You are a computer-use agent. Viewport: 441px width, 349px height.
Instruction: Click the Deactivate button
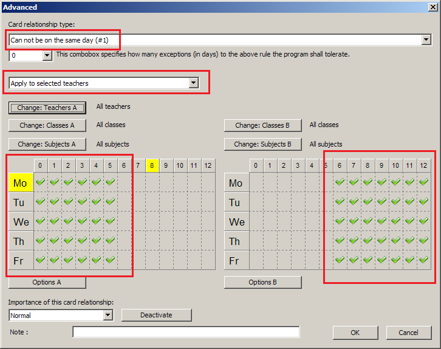(156, 315)
